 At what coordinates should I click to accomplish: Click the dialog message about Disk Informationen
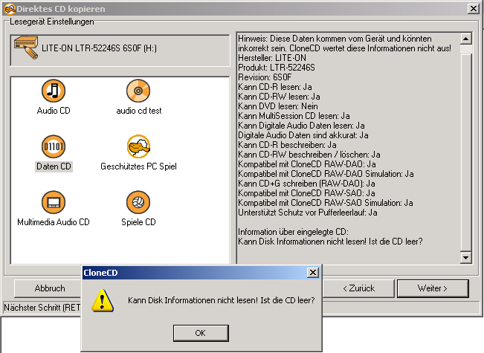222,300
